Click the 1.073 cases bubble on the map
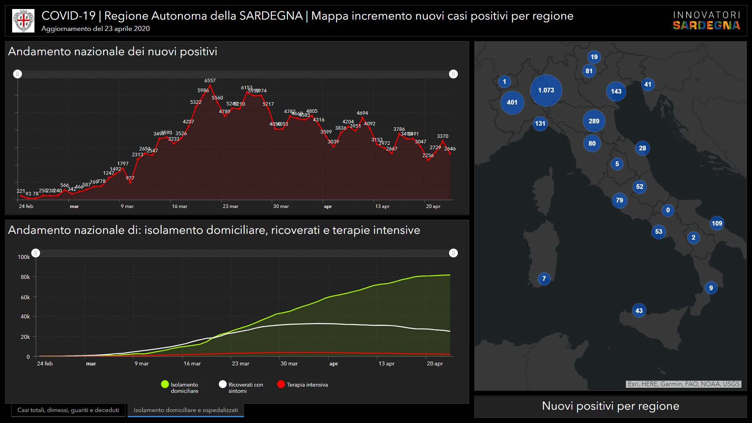The width and height of the screenshot is (752, 423). pyautogui.click(x=546, y=90)
